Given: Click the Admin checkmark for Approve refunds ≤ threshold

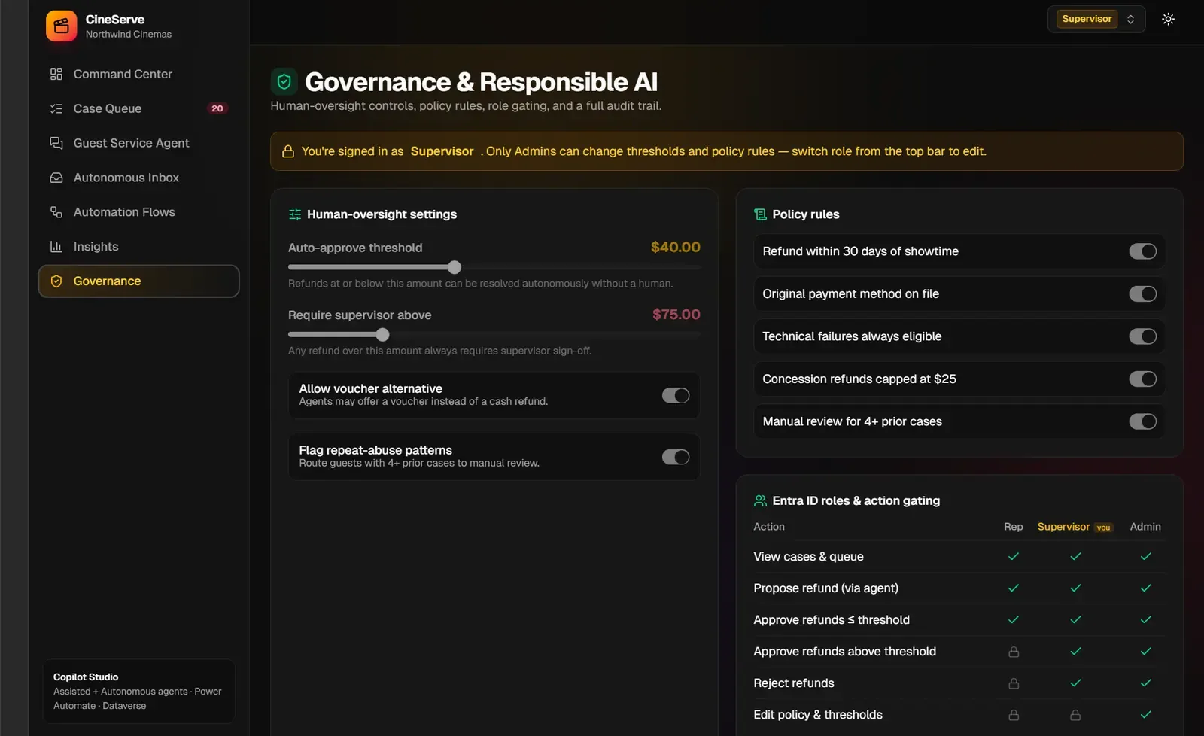Looking at the screenshot, I should coord(1145,620).
